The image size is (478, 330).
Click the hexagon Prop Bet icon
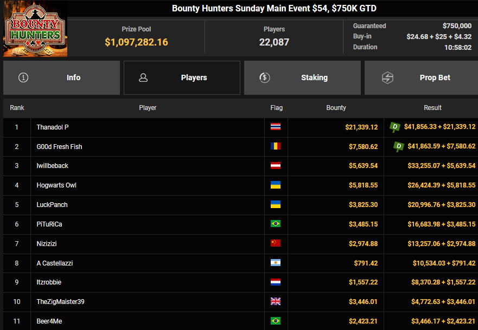[x=387, y=77]
